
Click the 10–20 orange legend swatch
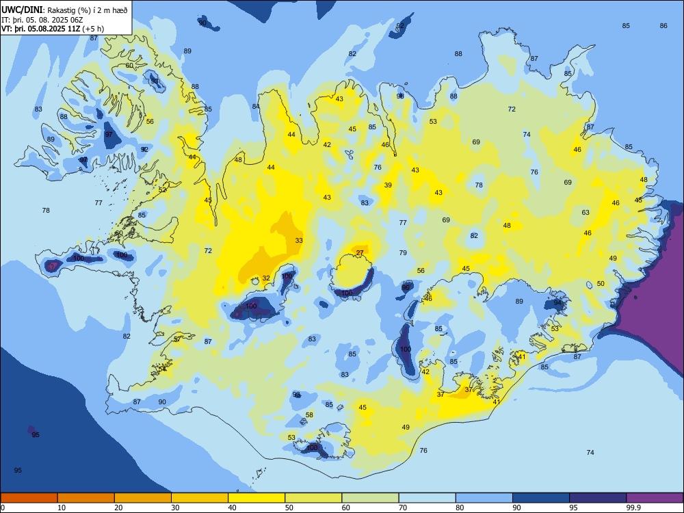tap(86, 498)
